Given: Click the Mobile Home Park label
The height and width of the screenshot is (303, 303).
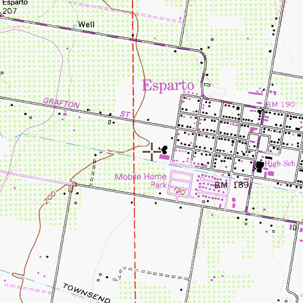Looking at the screenshot, I should tap(141, 180).
